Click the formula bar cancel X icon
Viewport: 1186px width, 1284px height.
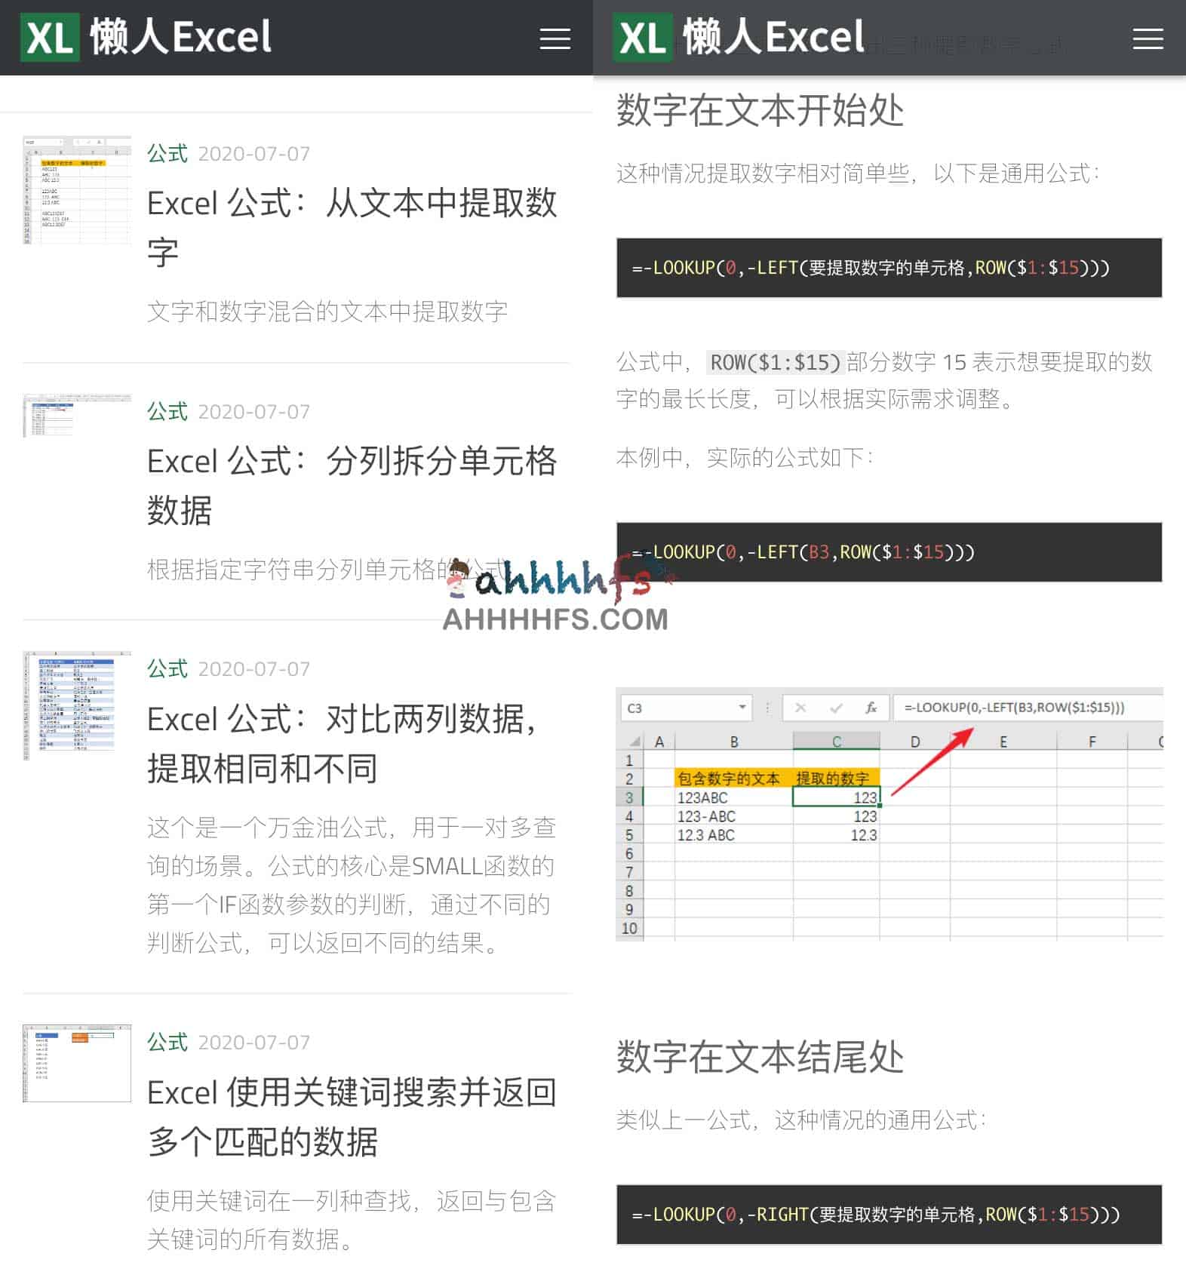[x=800, y=708]
